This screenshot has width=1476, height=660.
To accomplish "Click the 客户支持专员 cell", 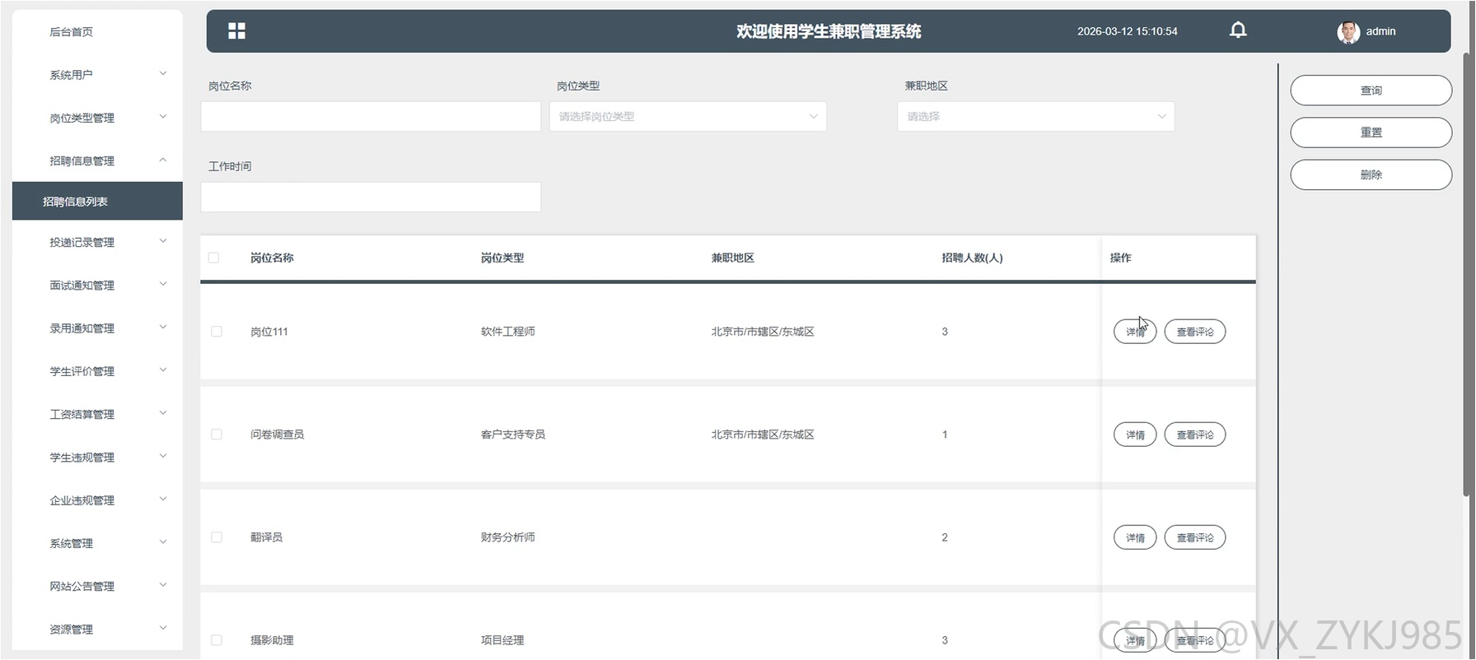I will tap(513, 435).
